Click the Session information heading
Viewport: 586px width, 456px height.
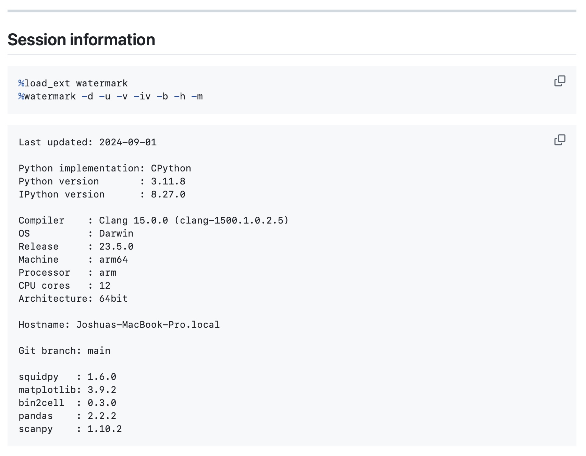click(x=81, y=40)
